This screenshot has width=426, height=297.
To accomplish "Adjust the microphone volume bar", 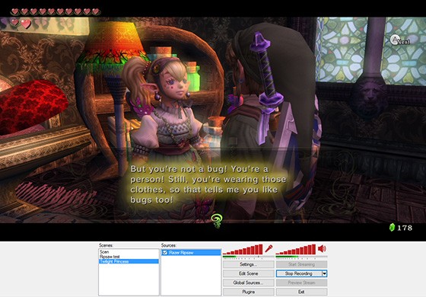I will tap(243, 250).
